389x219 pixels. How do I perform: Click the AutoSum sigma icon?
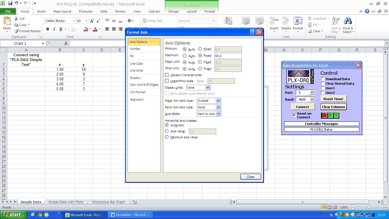(310, 19)
